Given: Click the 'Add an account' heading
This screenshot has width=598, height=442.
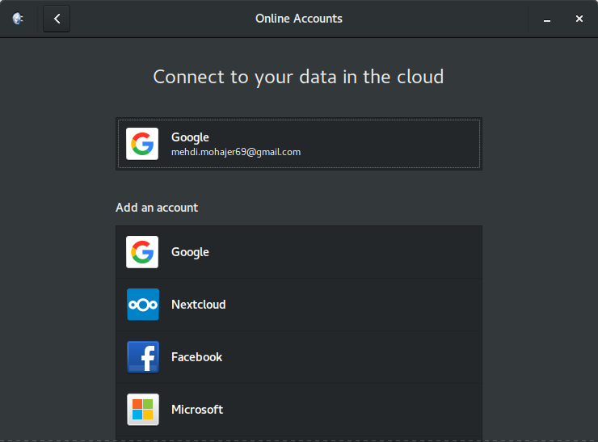Looking at the screenshot, I should 157,208.
